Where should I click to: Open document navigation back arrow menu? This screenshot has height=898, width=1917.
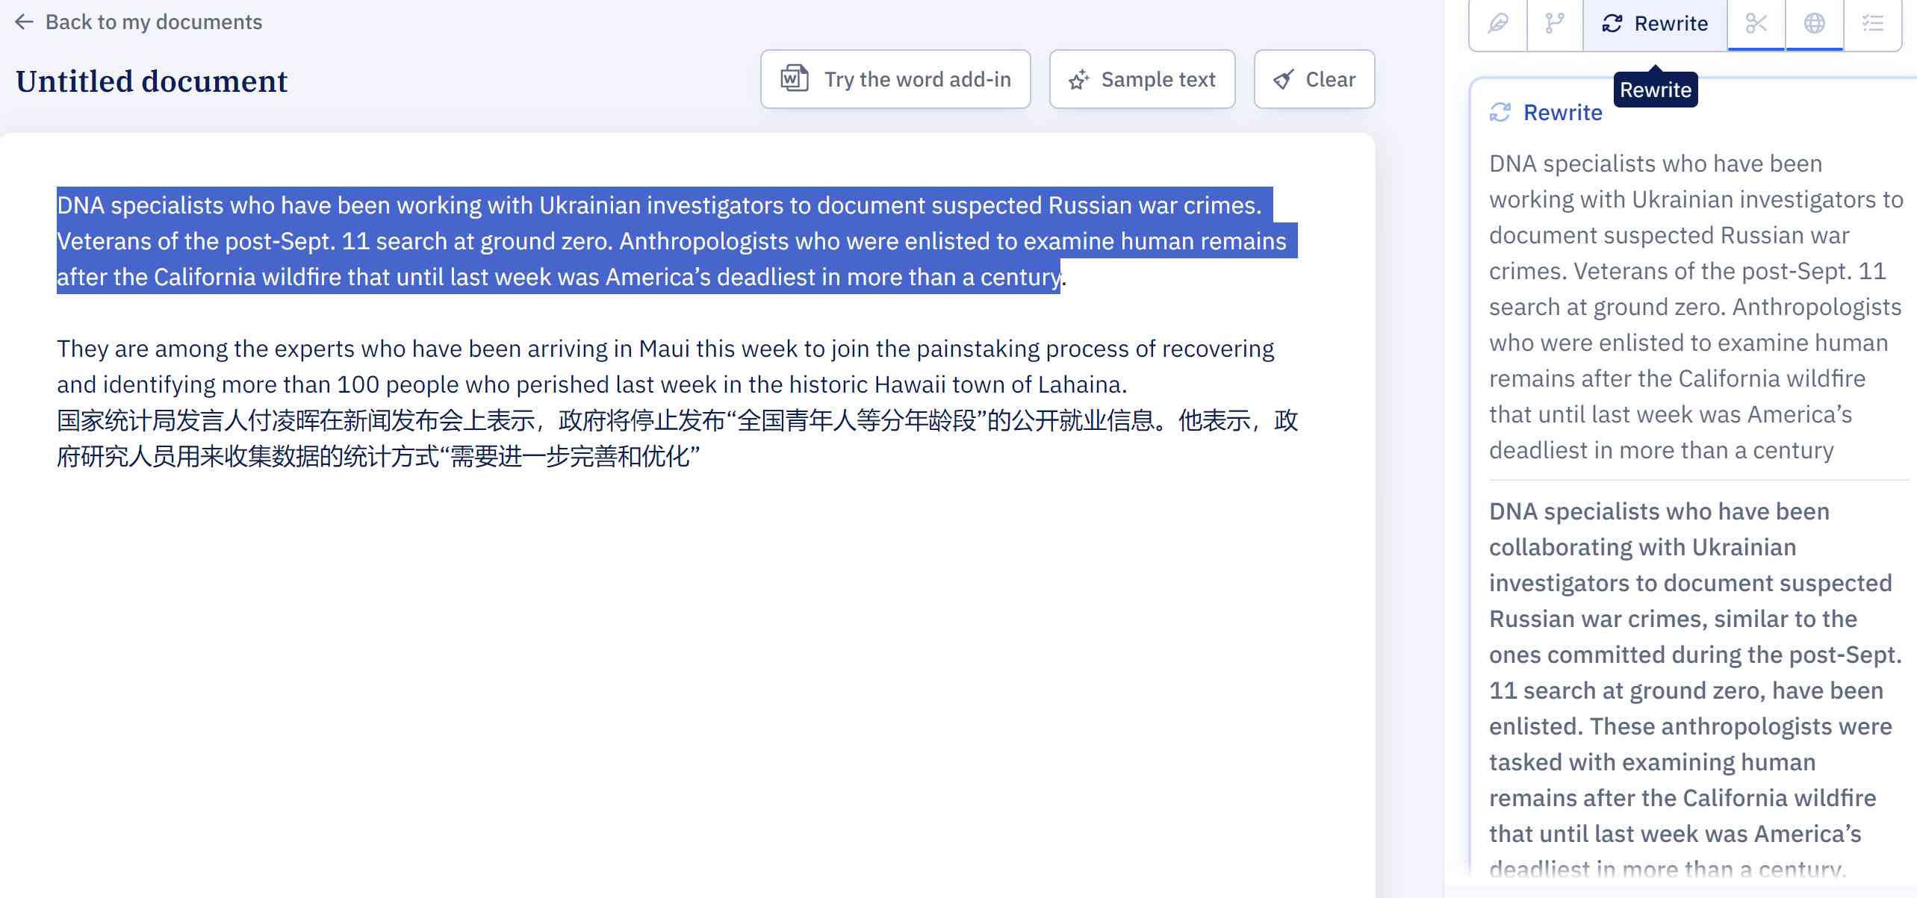click(25, 21)
